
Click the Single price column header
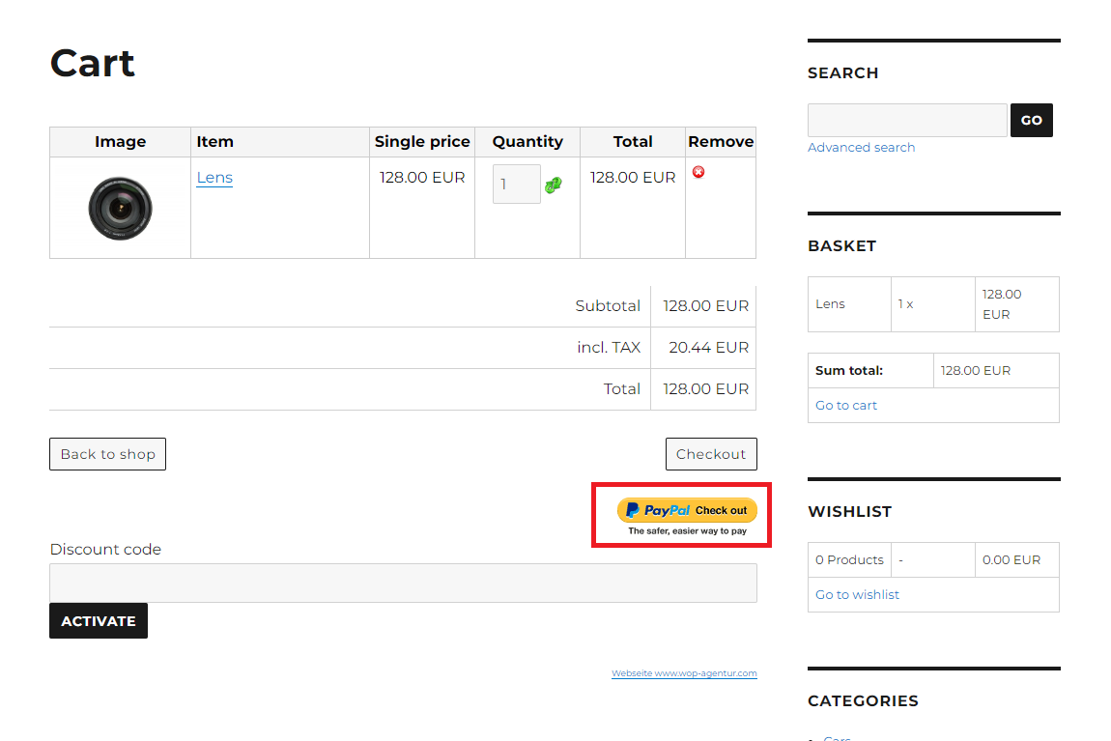pyautogui.click(x=422, y=142)
